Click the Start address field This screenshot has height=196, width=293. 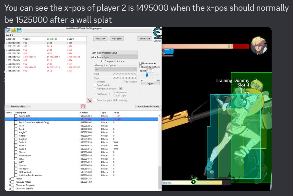coord(118,74)
